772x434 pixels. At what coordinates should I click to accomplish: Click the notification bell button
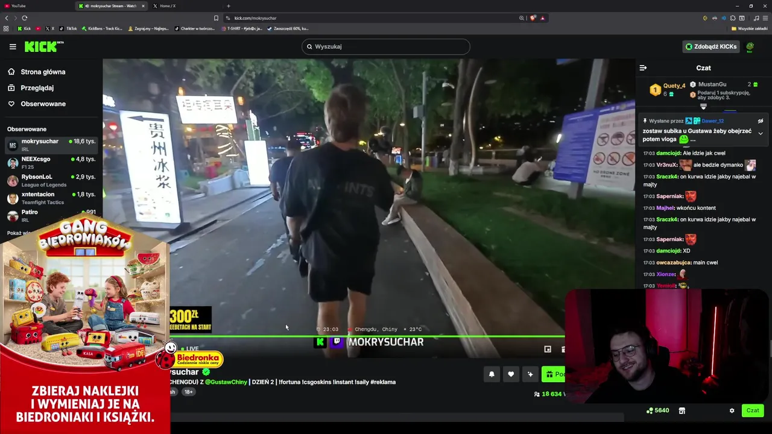(x=492, y=374)
